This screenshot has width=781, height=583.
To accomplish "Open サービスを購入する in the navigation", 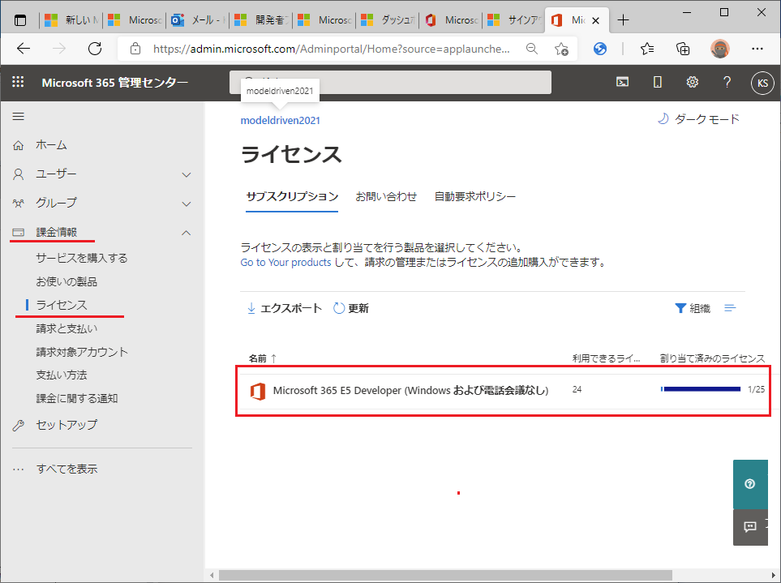I will [82, 258].
